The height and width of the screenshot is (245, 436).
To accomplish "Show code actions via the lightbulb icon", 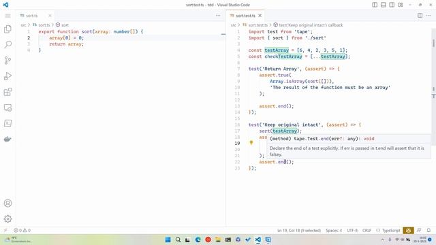I will (251, 143).
